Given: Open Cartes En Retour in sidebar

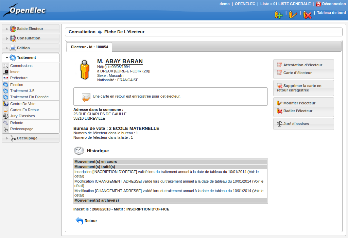Looking at the screenshot, I should (24, 110).
